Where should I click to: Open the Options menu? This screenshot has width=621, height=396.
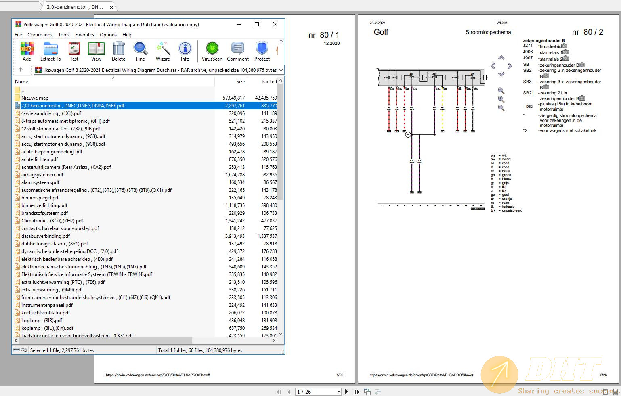pyautogui.click(x=108, y=35)
